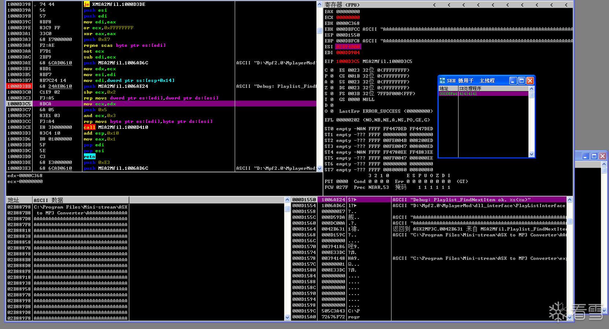Image resolution: width=609 pixels, height=329 pixels.
Task: Select dump row at address 02B887B8
Action: point(145,213)
